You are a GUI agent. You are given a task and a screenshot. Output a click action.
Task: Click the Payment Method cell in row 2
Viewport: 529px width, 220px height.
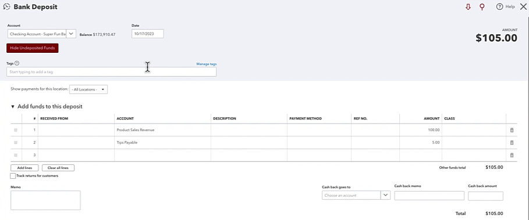pos(319,143)
